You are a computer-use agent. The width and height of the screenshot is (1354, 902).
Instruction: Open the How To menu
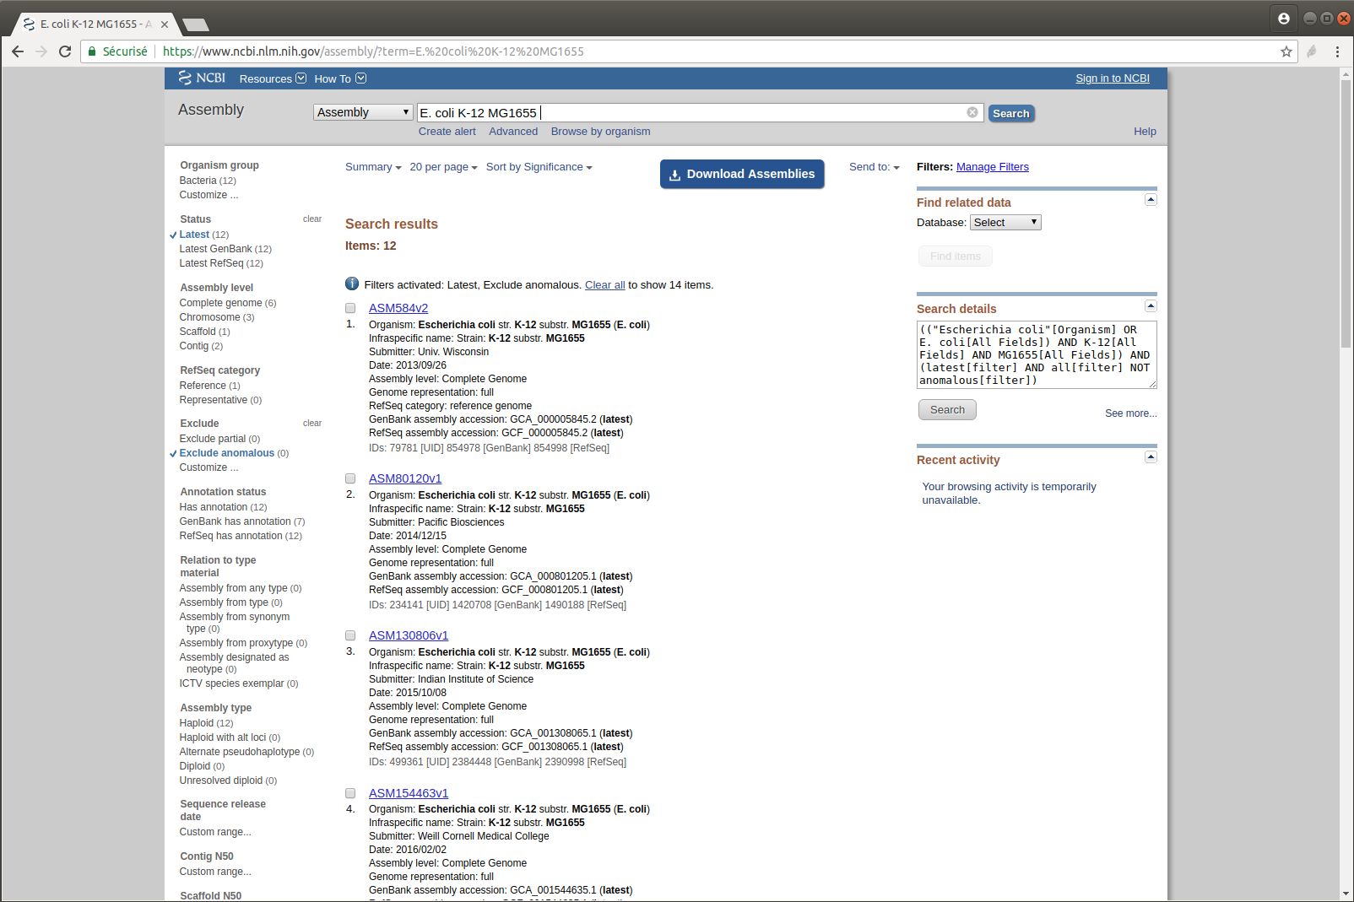(340, 78)
